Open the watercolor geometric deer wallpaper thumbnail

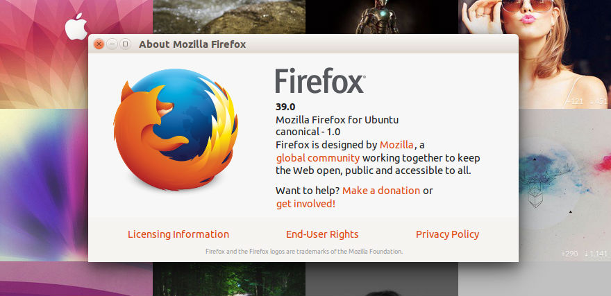coord(564,185)
